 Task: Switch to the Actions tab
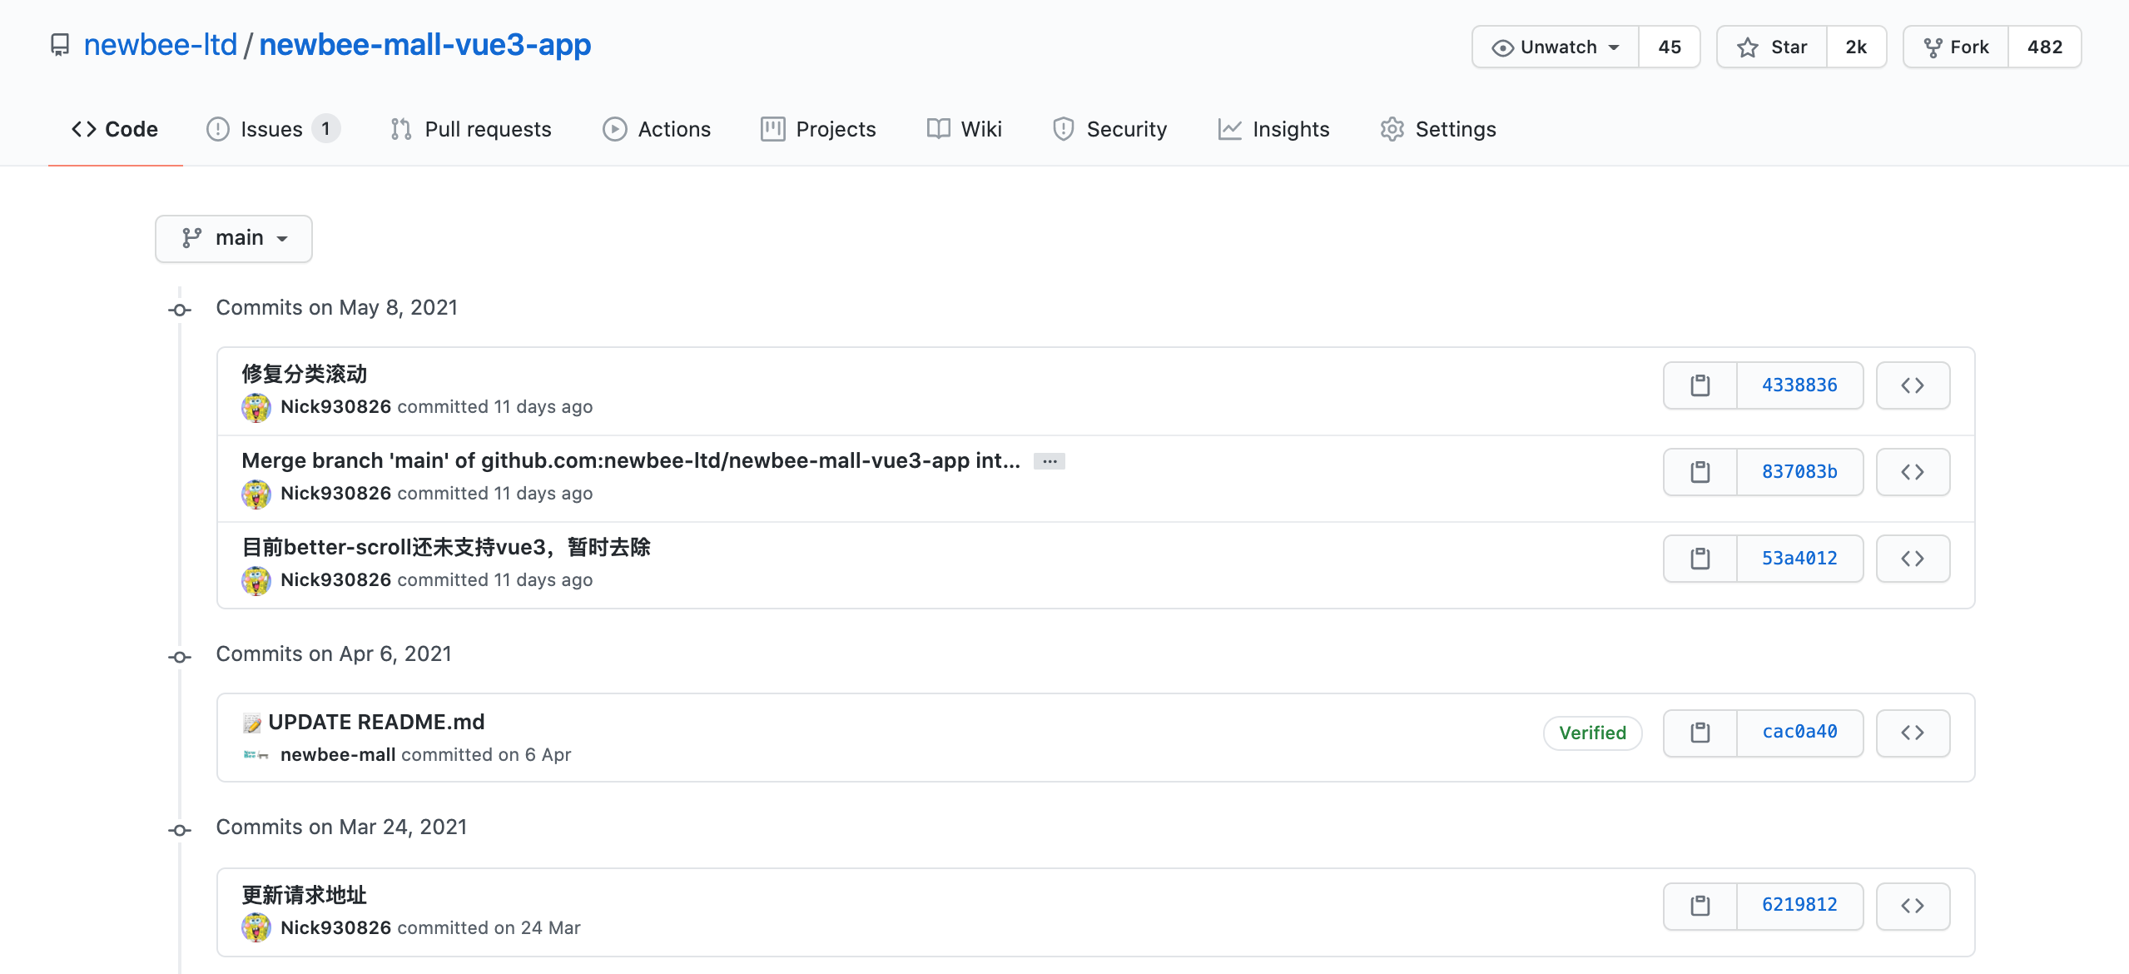click(657, 129)
